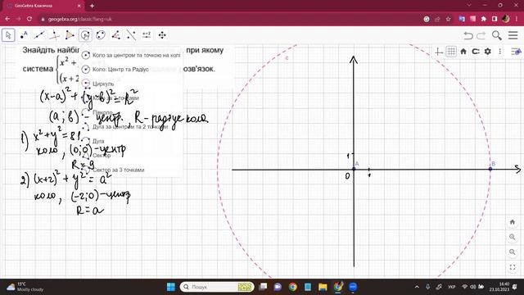Click point A at the origin
Image resolution: width=524 pixels, height=295 pixels.
point(354,169)
